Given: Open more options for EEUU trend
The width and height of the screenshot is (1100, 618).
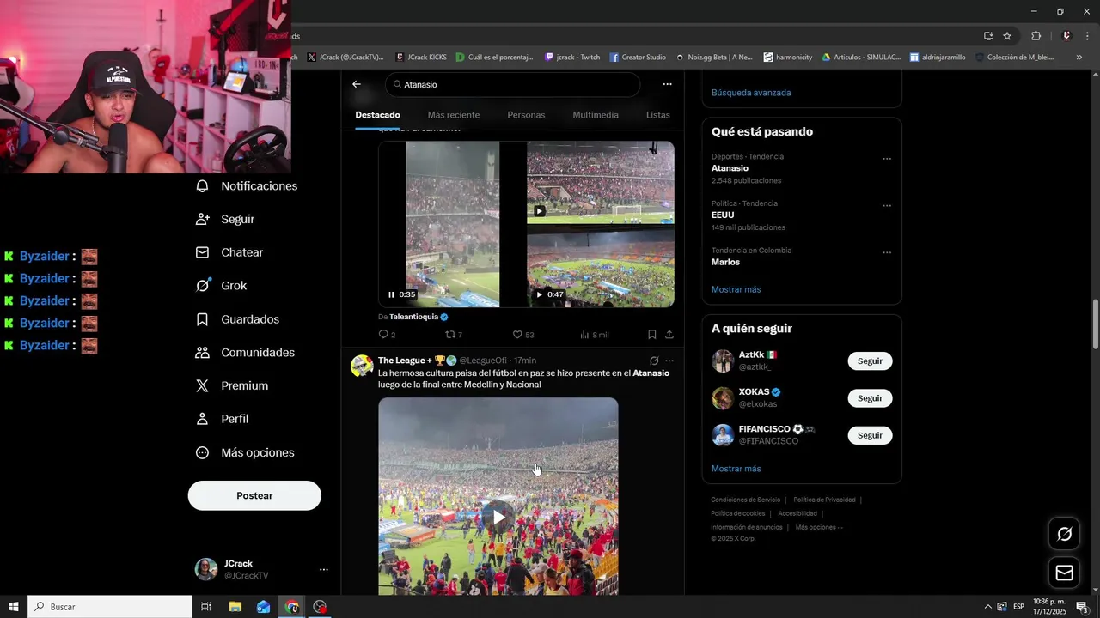Looking at the screenshot, I should [887, 206].
